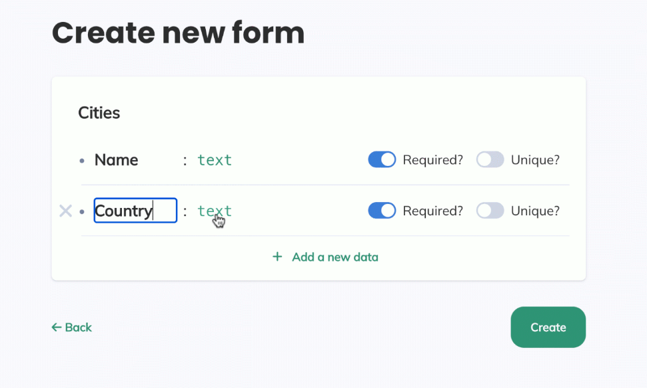Click the Required? label on the Country row
Image resolution: width=647 pixels, height=388 pixels.
[x=432, y=211]
